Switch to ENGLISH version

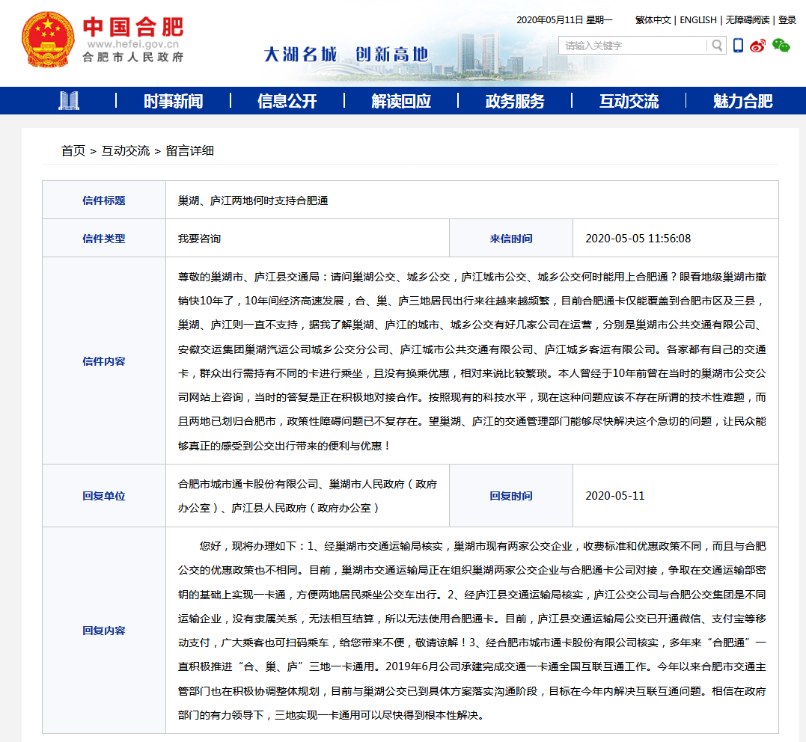tap(698, 20)
